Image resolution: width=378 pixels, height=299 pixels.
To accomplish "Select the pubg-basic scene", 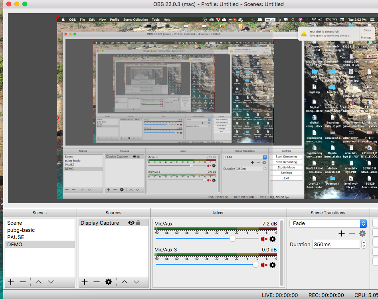I will (40, 230).
